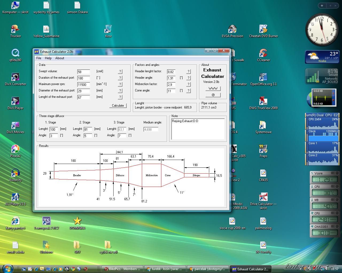Select the CCleaner desktop icon

pyautogui.click(x=263, y=55)
